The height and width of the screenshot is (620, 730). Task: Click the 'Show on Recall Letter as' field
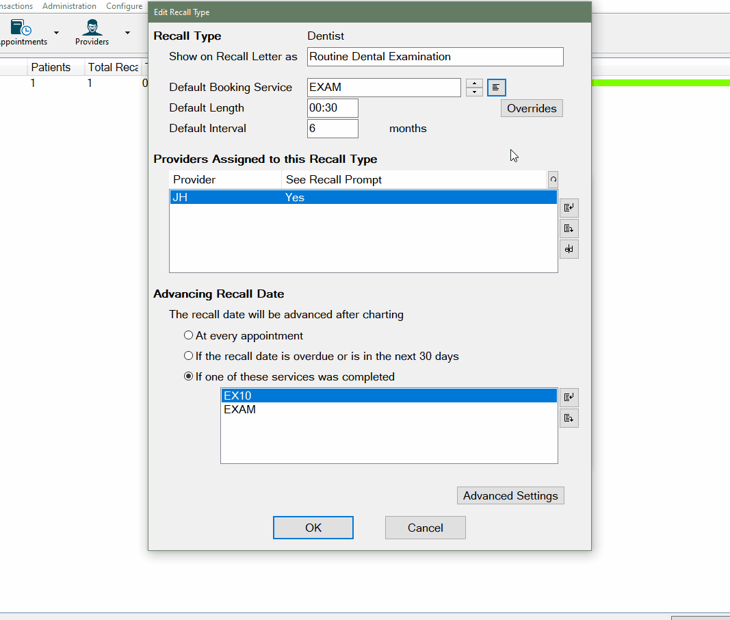click(435, 57)
